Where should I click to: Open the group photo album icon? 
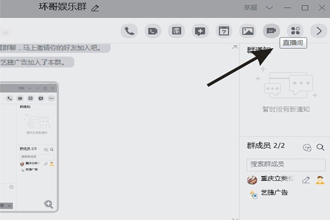pyautogui.click(x=248, y=31)
